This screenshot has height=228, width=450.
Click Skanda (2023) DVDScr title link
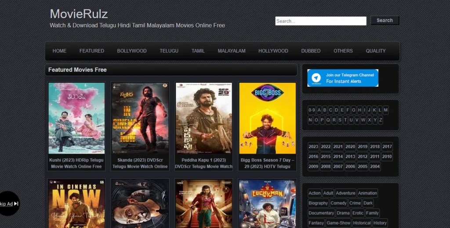pyautogui.click(x=140, y=163)
